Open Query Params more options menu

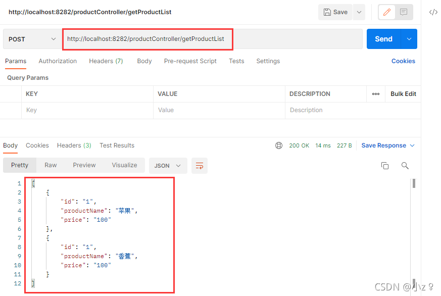click(375, 93)
